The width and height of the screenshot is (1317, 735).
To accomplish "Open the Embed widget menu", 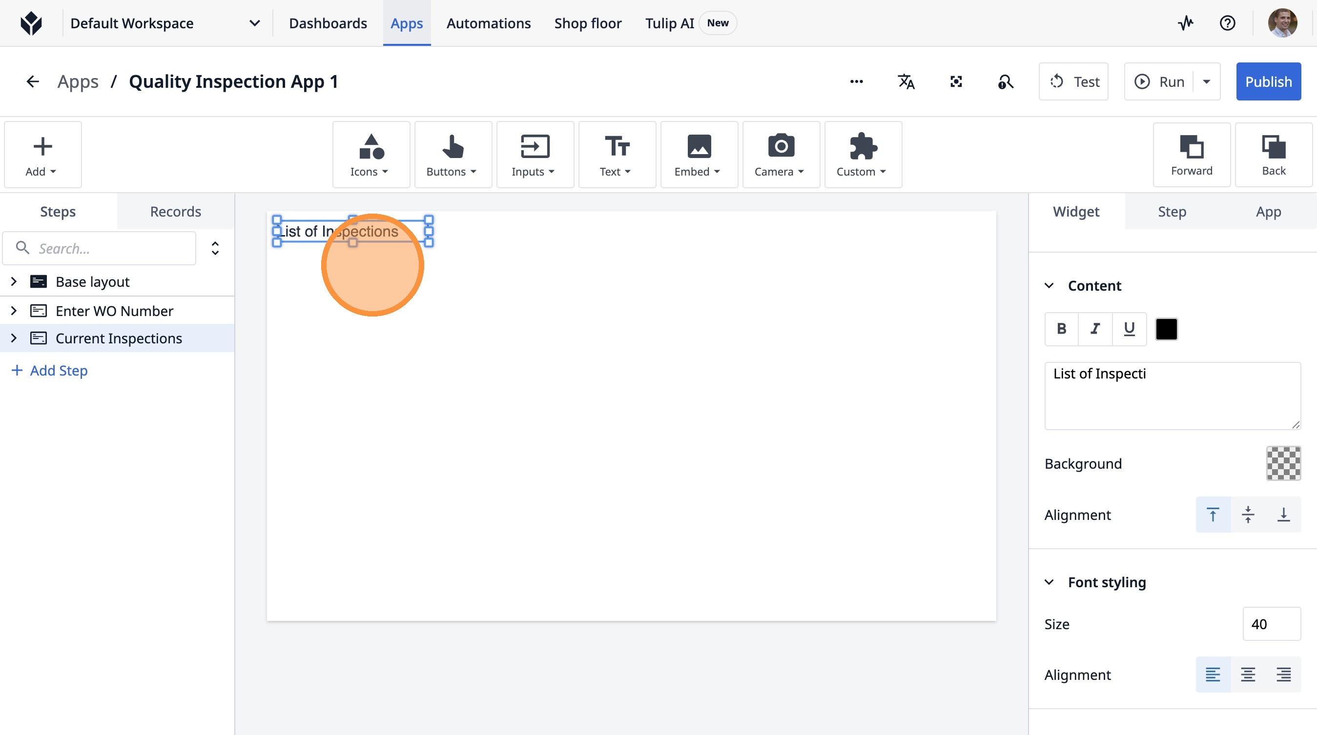I will (x=699, y=155).
